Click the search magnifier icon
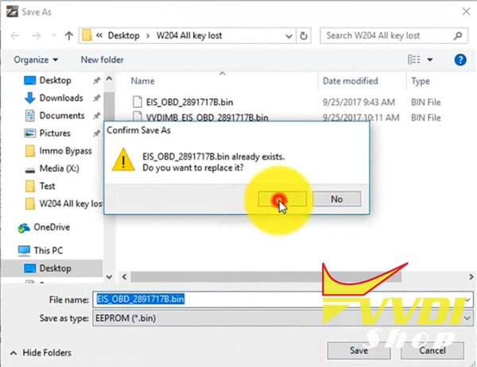The image size is (477, 367). (458, 36)
